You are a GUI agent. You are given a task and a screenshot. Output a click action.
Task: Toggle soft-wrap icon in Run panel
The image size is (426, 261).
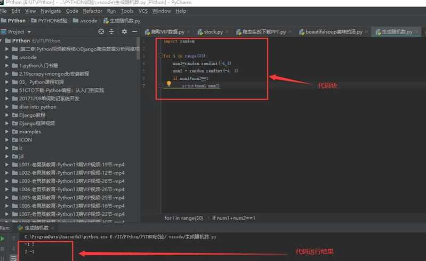pos(13,258)
